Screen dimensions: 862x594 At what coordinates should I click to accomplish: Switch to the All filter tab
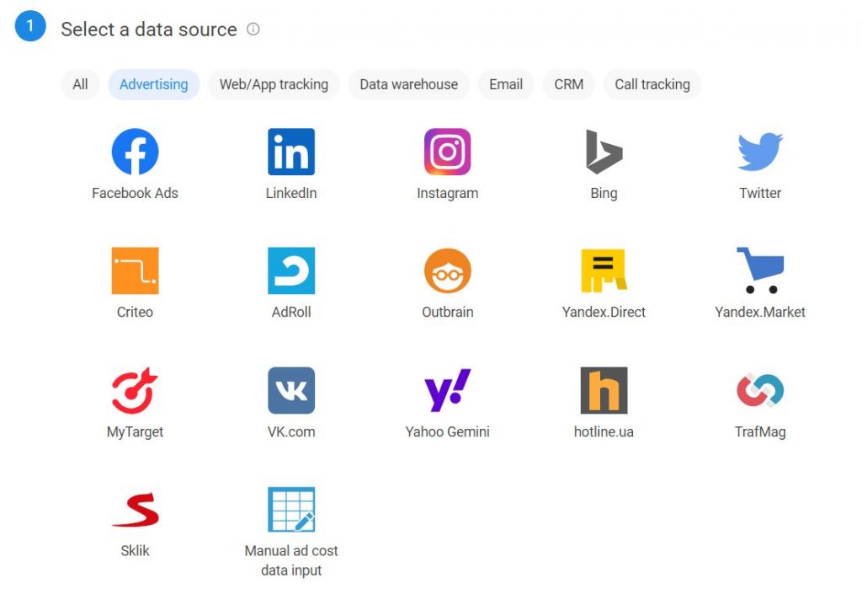80,84
